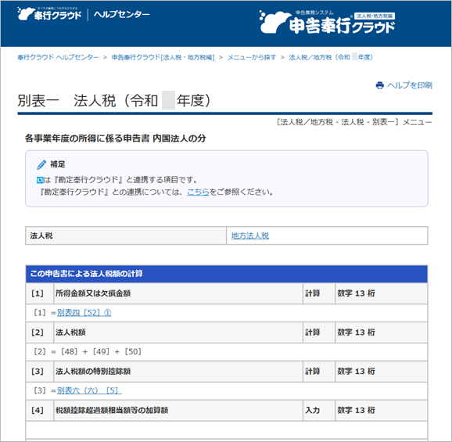452x442 pixels.
Task: Click the pencil 補足 icon
Action: [41, 164]
